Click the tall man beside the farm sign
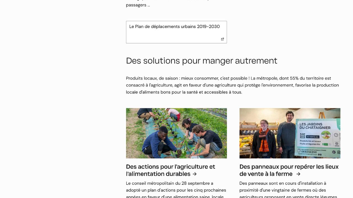This screenshot has width=353, height=198. [287, 135]
